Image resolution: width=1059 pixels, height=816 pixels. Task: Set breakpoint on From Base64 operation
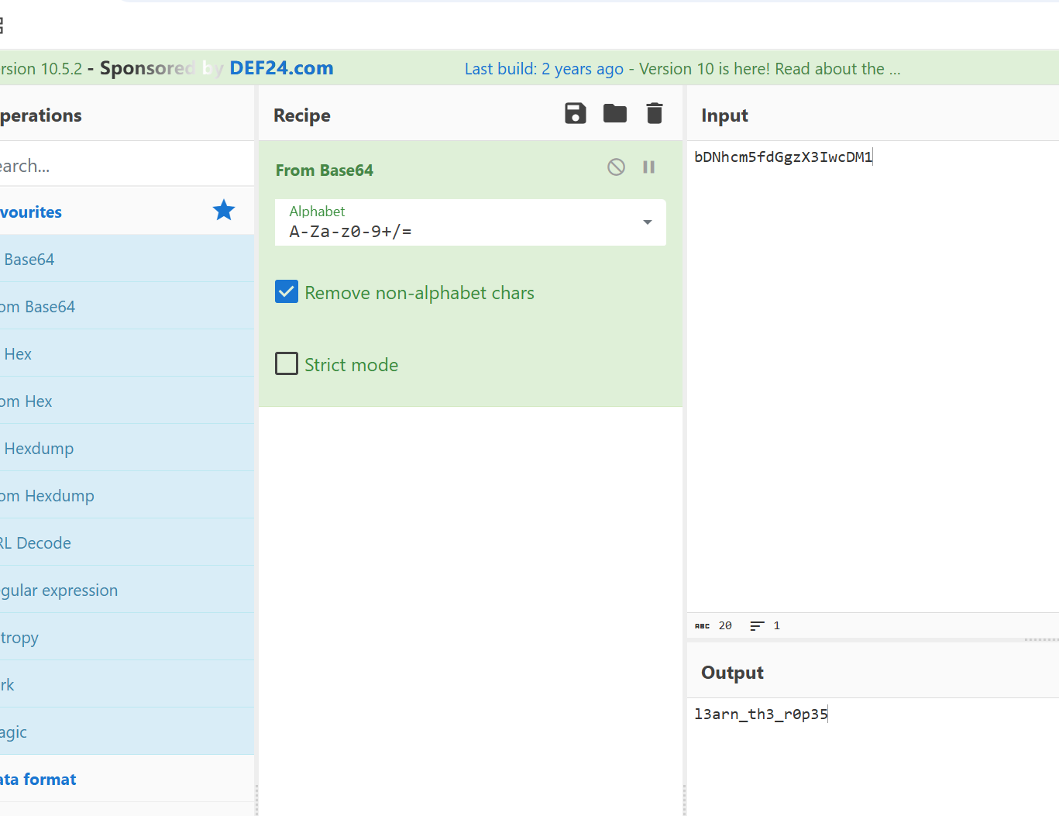(649, 167)
